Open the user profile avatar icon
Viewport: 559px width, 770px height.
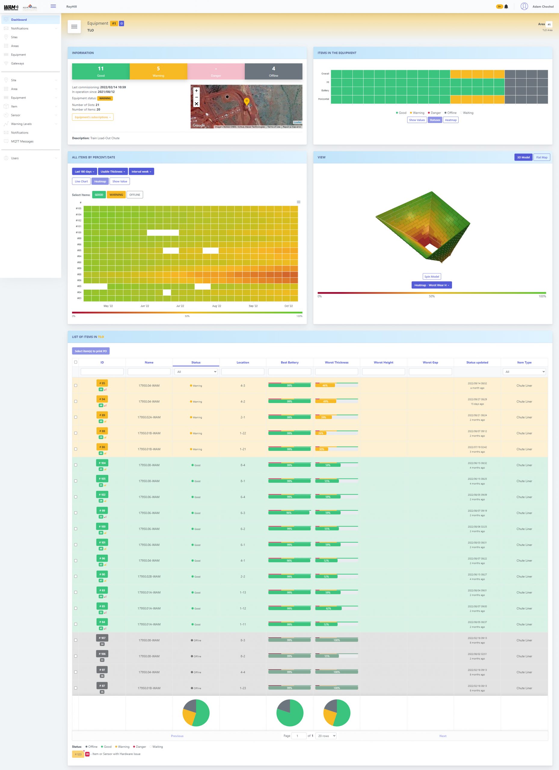tap(524, 6)
